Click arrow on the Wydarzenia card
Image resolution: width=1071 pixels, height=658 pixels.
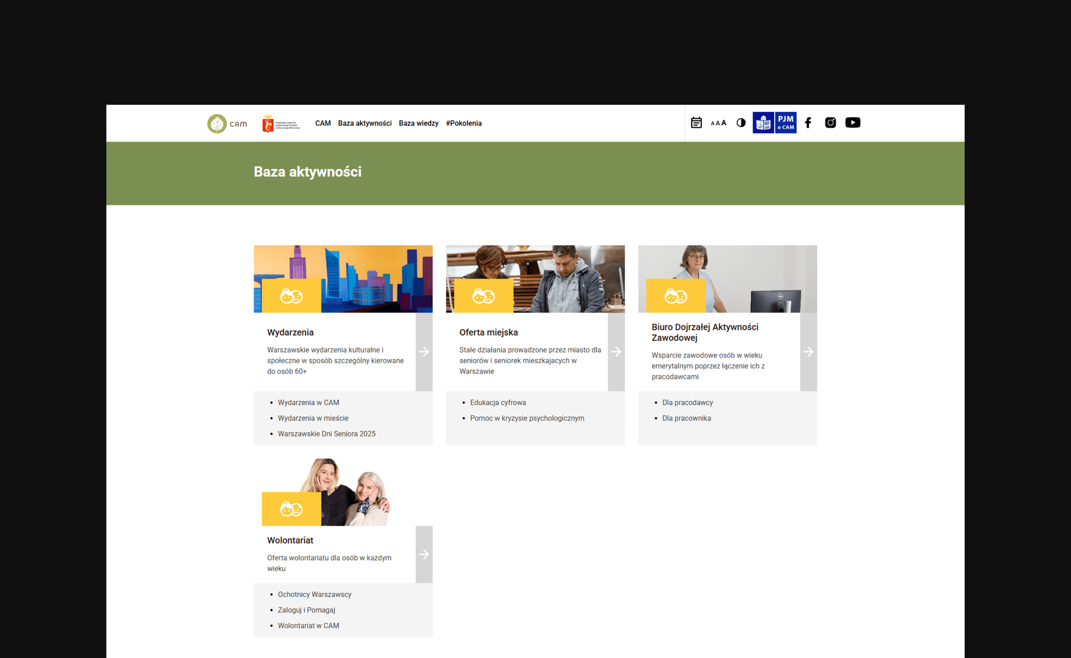coord(424,352)
